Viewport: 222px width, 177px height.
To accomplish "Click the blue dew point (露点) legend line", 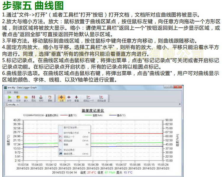I will click(x=113, y=115).
